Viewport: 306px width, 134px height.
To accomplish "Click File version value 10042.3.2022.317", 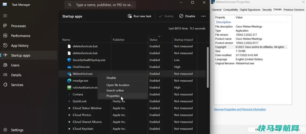I will [x=246, y=35].
